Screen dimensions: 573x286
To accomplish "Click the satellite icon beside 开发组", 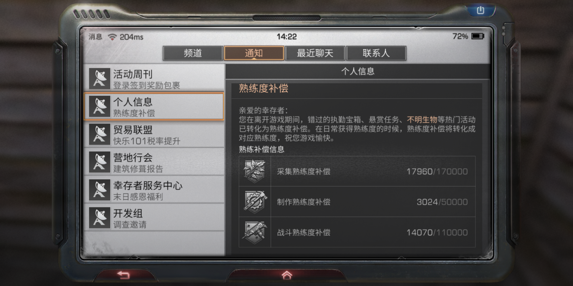I will click(x=99, y=218).
